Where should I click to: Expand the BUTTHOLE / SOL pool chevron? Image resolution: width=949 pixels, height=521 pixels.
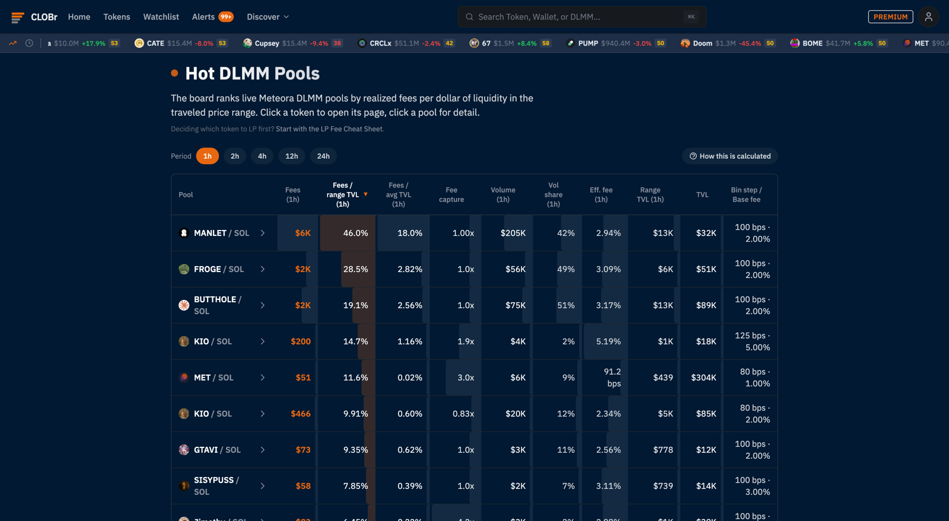(x=263, y=305)
